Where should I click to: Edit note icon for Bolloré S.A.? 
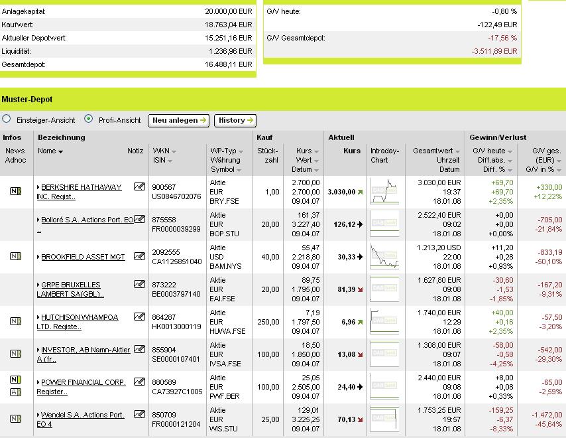pos(139,219)
